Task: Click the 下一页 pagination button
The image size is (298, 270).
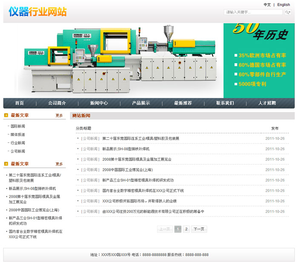Action: point(199,229)
